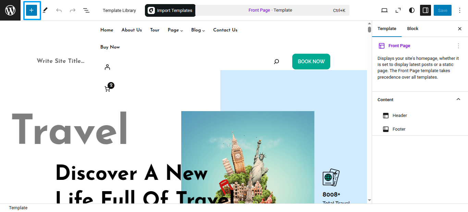Select the Tools pencil icon

point(45,10)
